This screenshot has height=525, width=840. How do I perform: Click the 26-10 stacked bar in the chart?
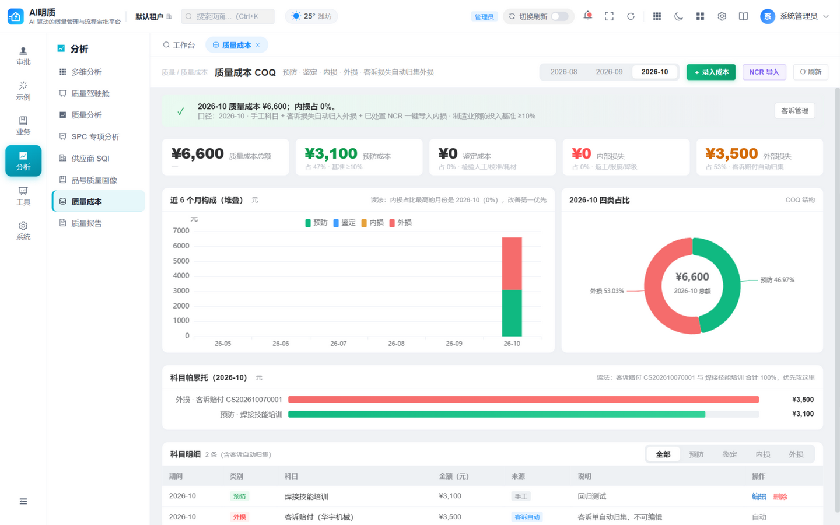(512, 286)
